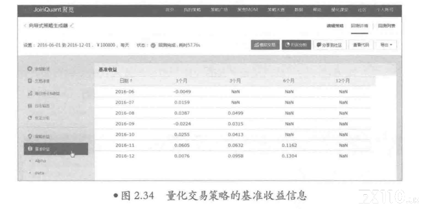Switch to the 回测详情 tab
Screen dimensions: 433x209
[359, 26]
